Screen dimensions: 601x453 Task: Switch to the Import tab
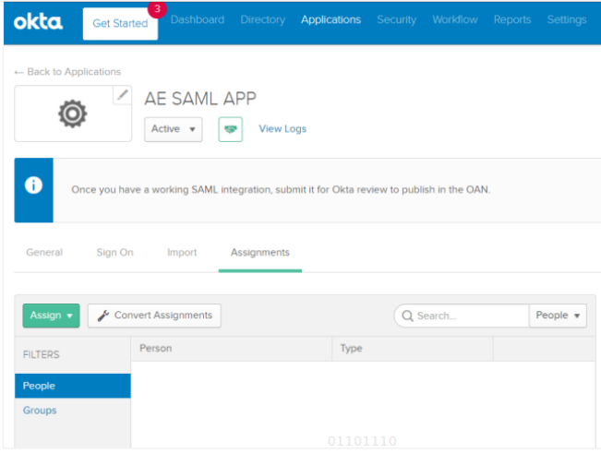pos(182,253)
